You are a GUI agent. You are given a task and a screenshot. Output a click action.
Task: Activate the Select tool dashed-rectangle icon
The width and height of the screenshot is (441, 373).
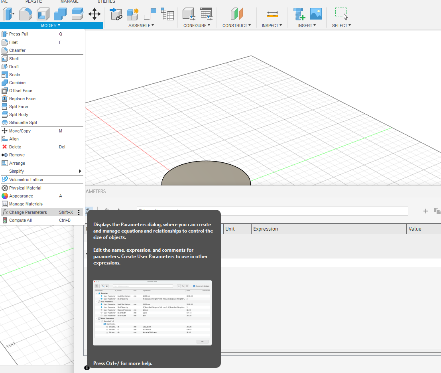pos(341,14)
